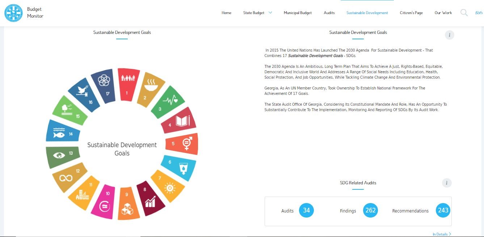Select SDG segment 2 with the steaming bowl icon
Viewport: 484px width, 237px height.
tap(151, 90)
